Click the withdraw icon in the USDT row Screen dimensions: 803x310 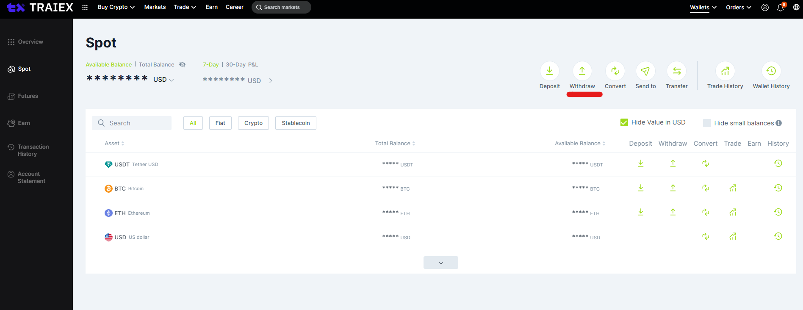coord(673,163)
